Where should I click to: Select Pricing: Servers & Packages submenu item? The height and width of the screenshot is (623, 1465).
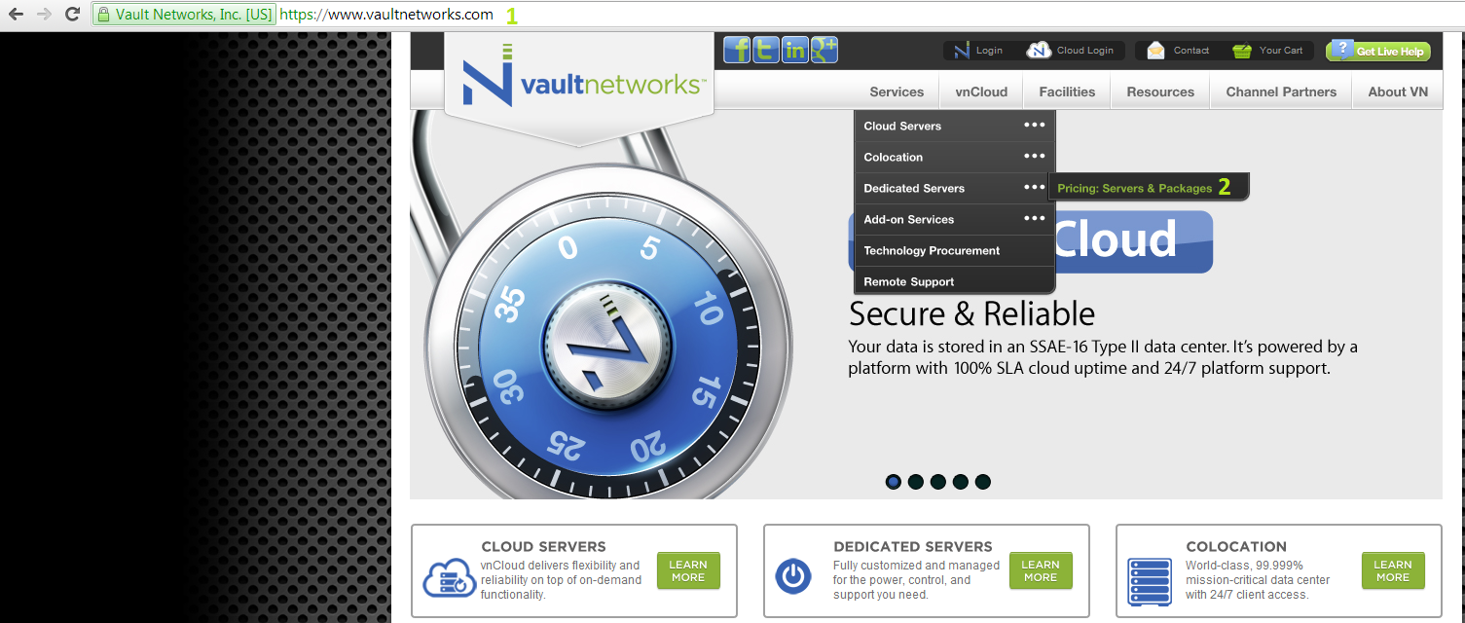[x=1135, y=188]
